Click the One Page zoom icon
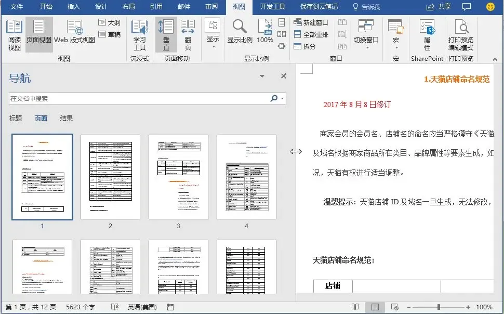Viewport: 504px width, 314px height. [282, 22]
